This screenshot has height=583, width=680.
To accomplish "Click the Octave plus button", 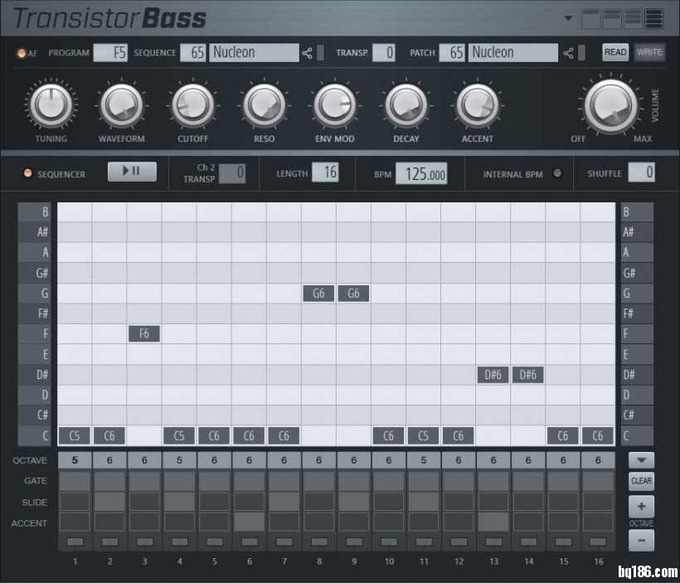I will (641, 507).
